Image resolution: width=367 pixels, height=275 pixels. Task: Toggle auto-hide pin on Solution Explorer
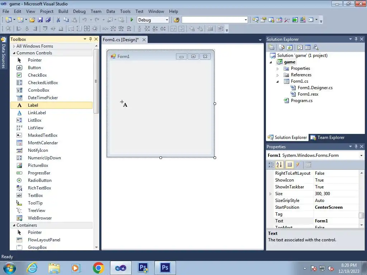pos(356,39)
